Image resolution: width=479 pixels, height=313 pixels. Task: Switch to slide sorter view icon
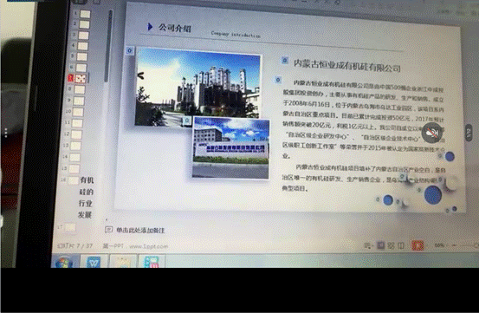391,245
